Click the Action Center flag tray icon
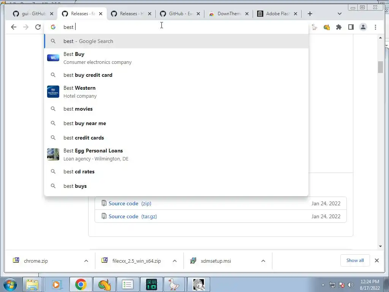Image resolution: width=389 pixels, height=292 pixels. 342,285
